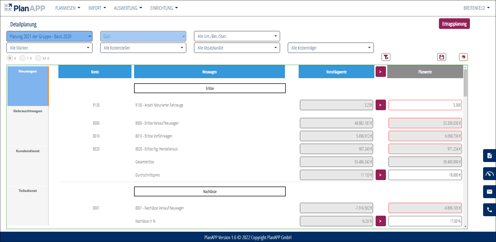The height and width of the screenshot is (242, 496).
Task: Select the € currency radio button
Action: click(10, 58)
